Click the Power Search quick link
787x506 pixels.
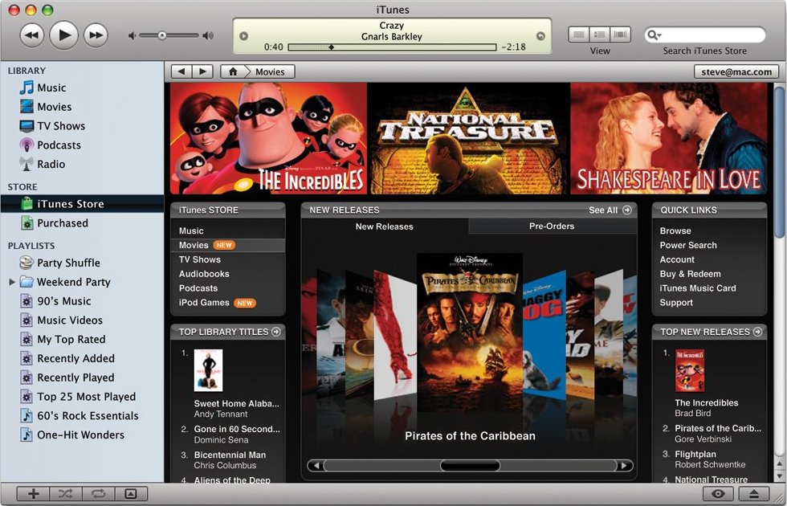click(x=688, y=245)
